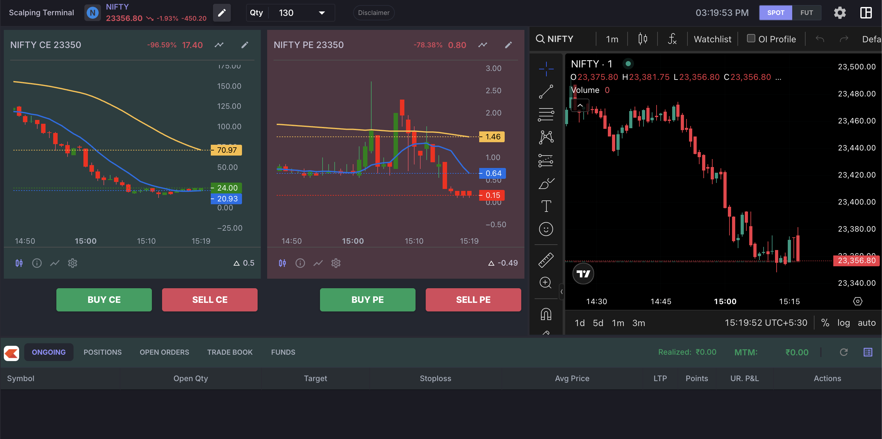Select the 1d date range
882x439 pixels.
click(579, 323)
